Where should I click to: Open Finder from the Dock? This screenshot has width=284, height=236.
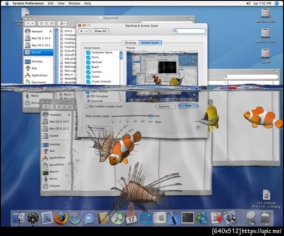(x=18, y=218)
